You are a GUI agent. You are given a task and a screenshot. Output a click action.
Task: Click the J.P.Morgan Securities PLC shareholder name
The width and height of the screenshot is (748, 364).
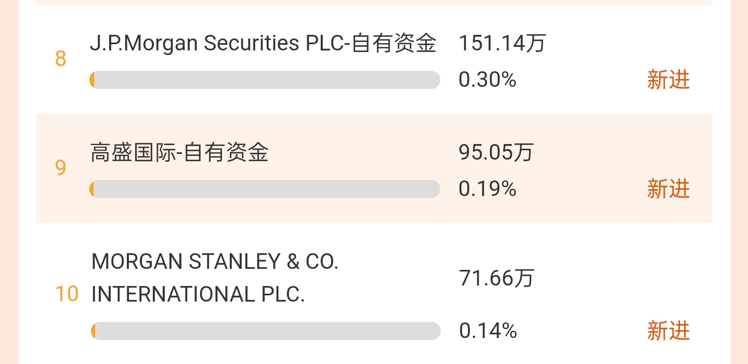coord(263,43)
